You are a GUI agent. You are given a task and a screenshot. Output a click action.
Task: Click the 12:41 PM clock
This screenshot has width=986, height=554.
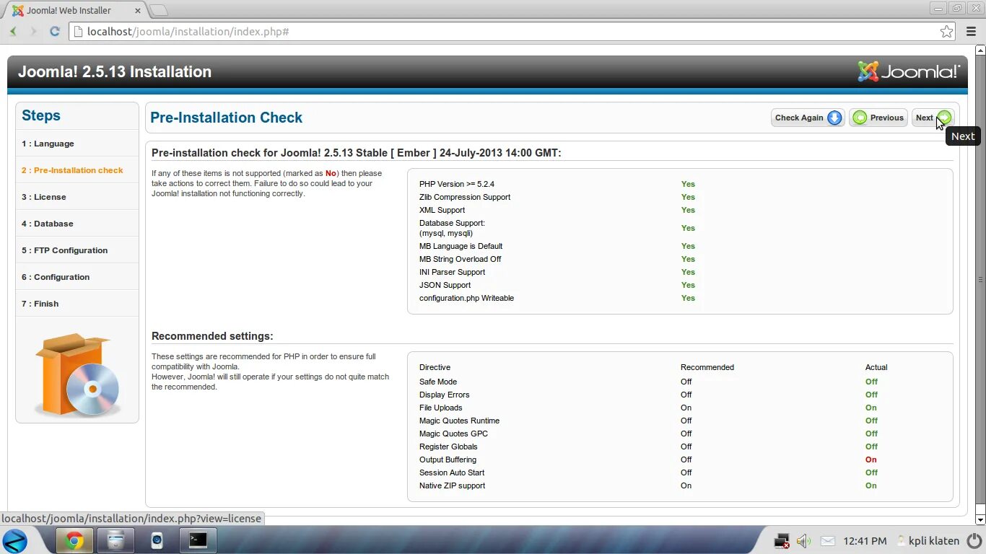pyautogui.click(x=865, y=540)
